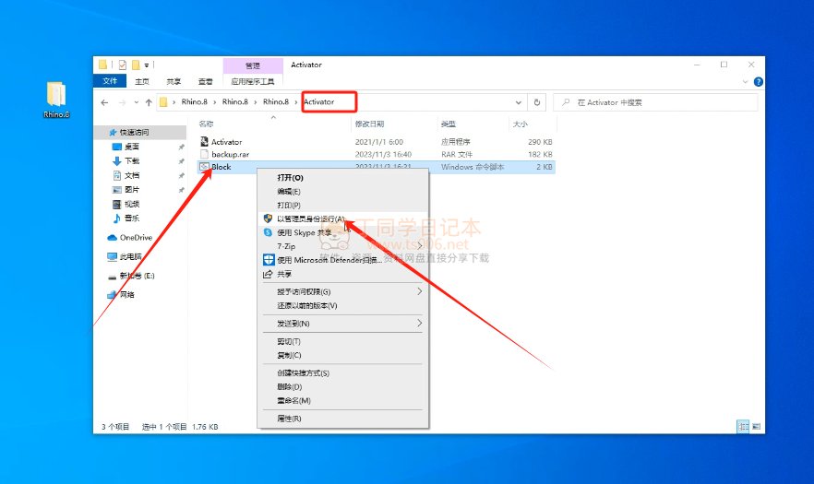Screen dimensions: 814x484
Task: Switch to large icons view in status bar
Action: (x=757, y=427)
